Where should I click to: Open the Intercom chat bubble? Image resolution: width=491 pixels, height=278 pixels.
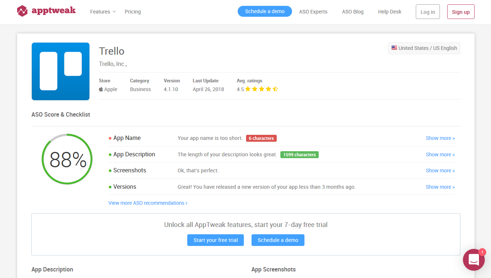tap(473, 259)
